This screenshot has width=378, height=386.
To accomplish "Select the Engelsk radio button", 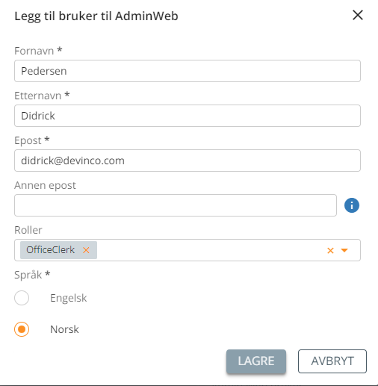I will (22, 298).
